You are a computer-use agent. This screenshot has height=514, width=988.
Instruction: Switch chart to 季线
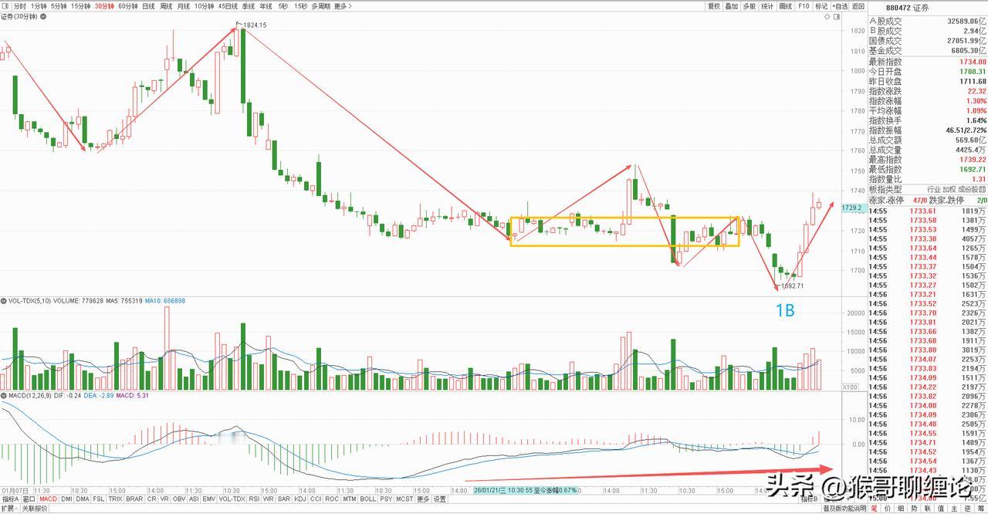[249, 6]
